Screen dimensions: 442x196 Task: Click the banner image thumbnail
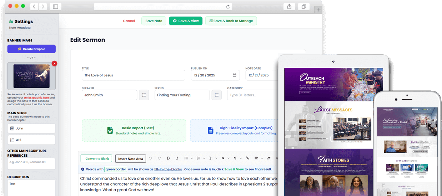coord(31,76)
